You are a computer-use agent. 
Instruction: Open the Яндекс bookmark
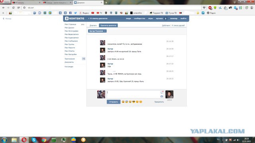tap(84, 13)
